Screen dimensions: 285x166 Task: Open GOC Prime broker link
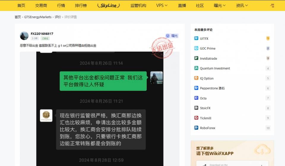tap(208, 48)
